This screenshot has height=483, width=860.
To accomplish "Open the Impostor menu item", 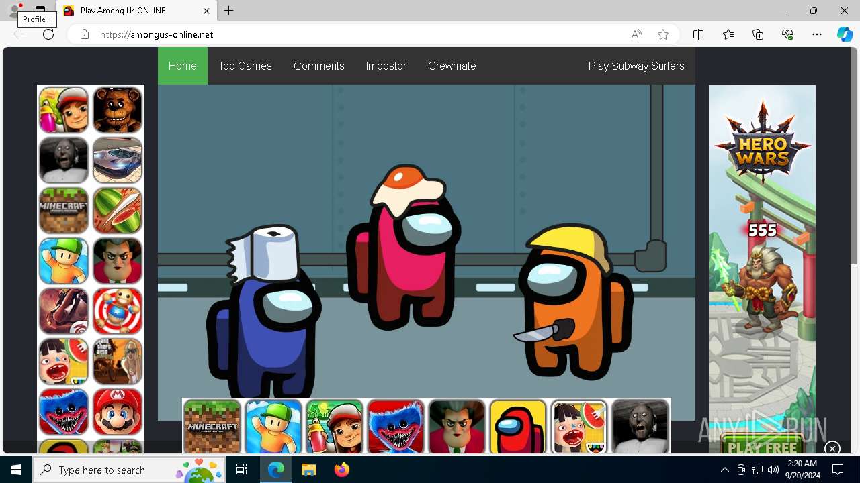I will tap(386, 66).
